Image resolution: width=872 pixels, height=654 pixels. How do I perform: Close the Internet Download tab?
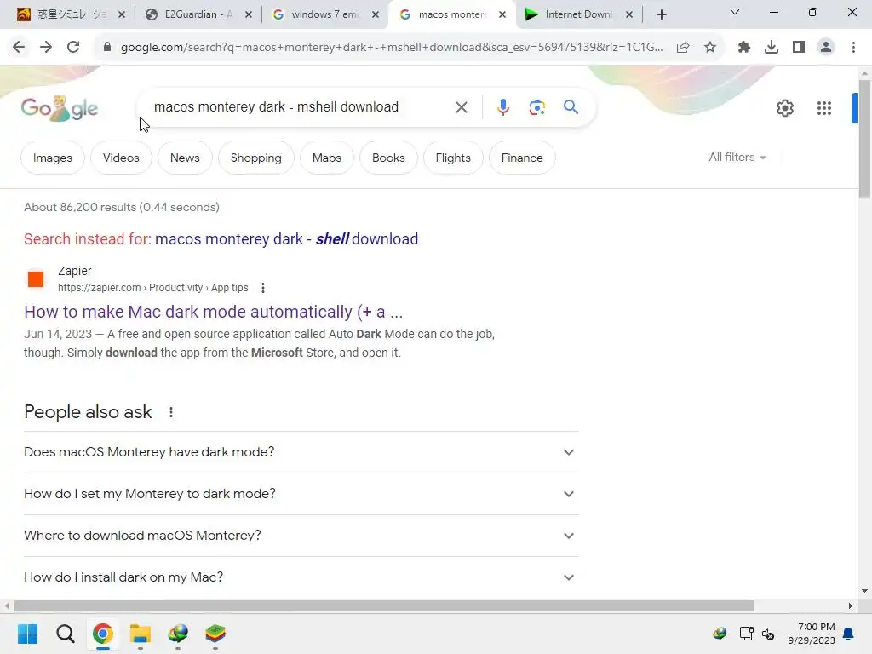[x=629, y=14]
